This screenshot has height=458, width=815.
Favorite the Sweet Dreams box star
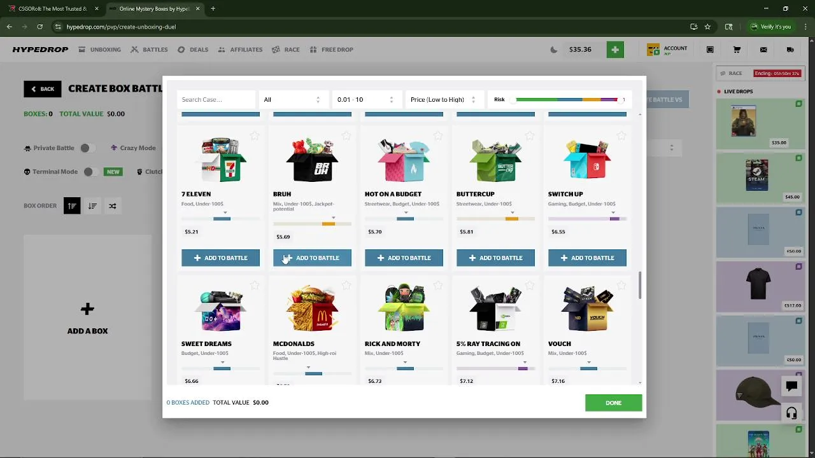tap(255, 286)
